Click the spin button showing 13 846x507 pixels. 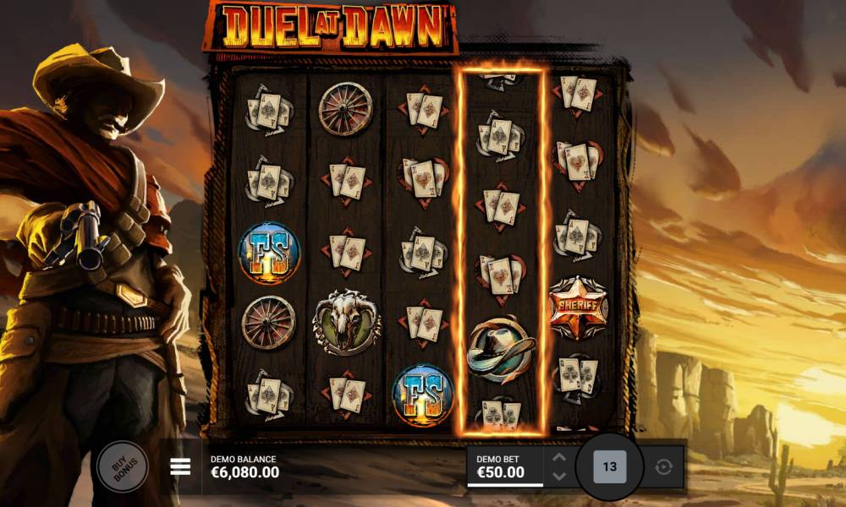tap(610, 466)
